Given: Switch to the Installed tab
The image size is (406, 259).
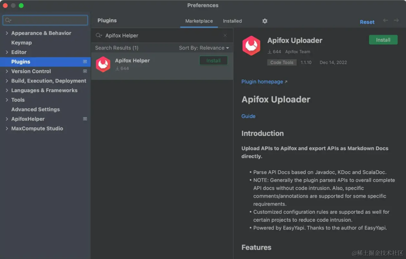Looking at the screenshot, I should click(232, 21).
